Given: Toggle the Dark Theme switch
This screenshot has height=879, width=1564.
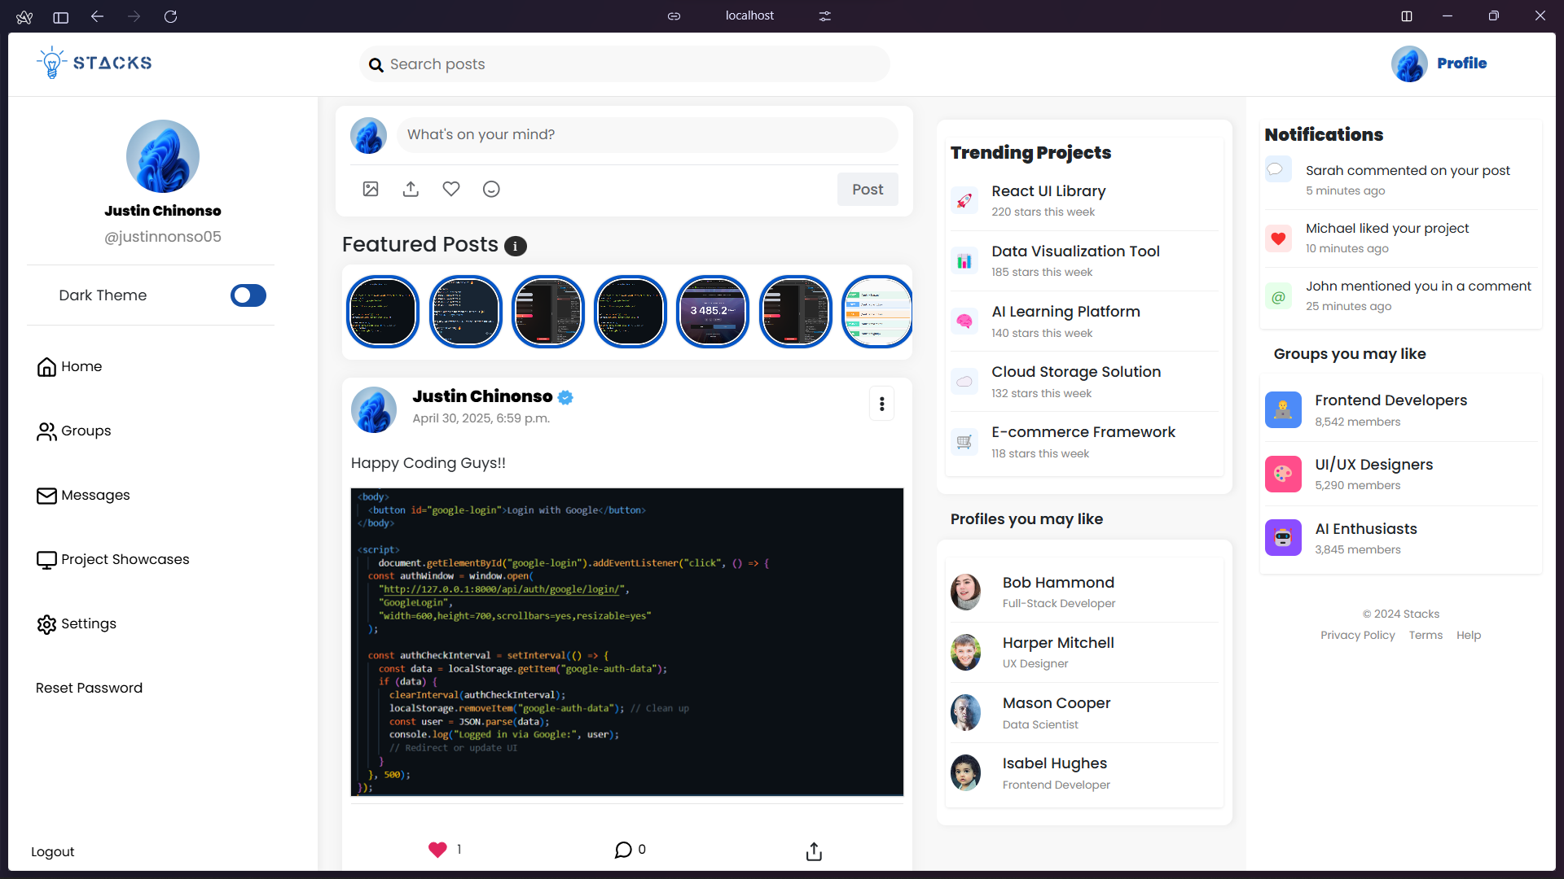Looking at the screenshot, I should click(248, 295).
